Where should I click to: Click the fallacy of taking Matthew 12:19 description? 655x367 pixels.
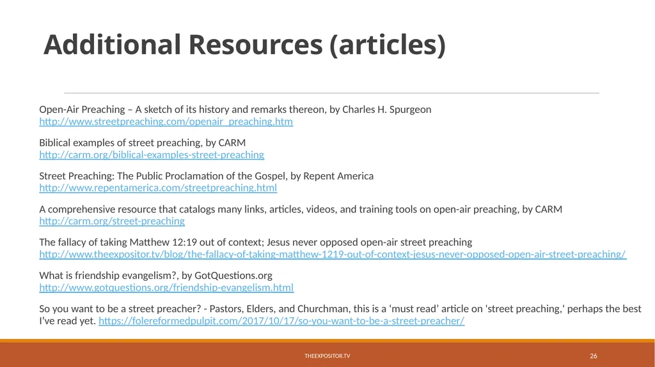click(x=256, y=243)
